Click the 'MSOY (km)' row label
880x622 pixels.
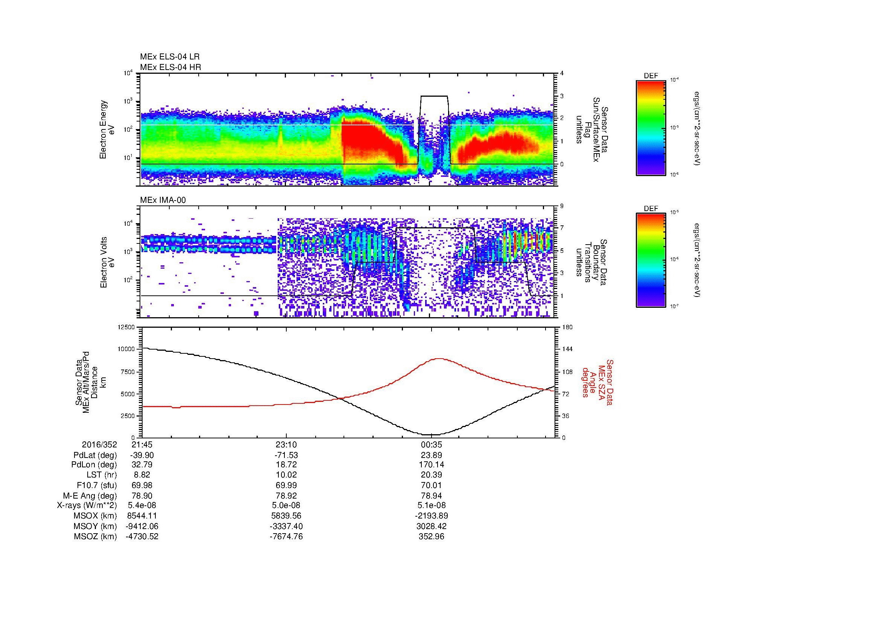[x=95, y=526]
